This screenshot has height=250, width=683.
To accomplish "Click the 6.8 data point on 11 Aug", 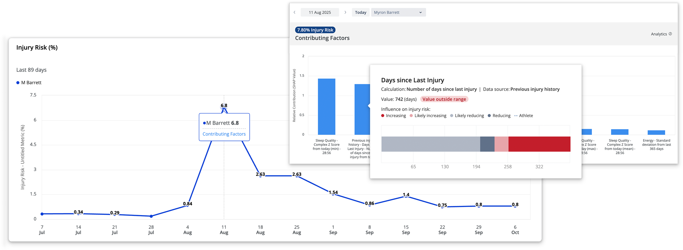I will tap(224, 109).
